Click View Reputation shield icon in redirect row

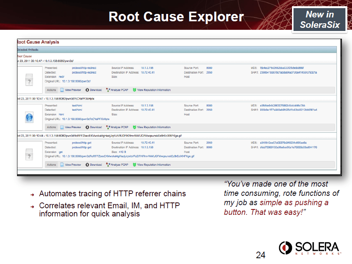134,90
